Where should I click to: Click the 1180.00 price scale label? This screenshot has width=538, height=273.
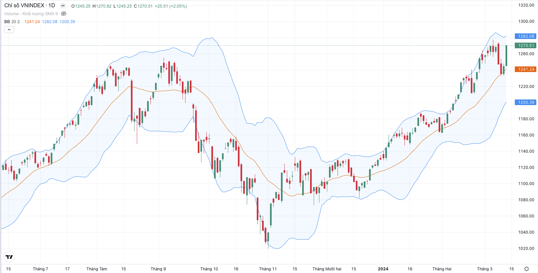coord(526,119)
